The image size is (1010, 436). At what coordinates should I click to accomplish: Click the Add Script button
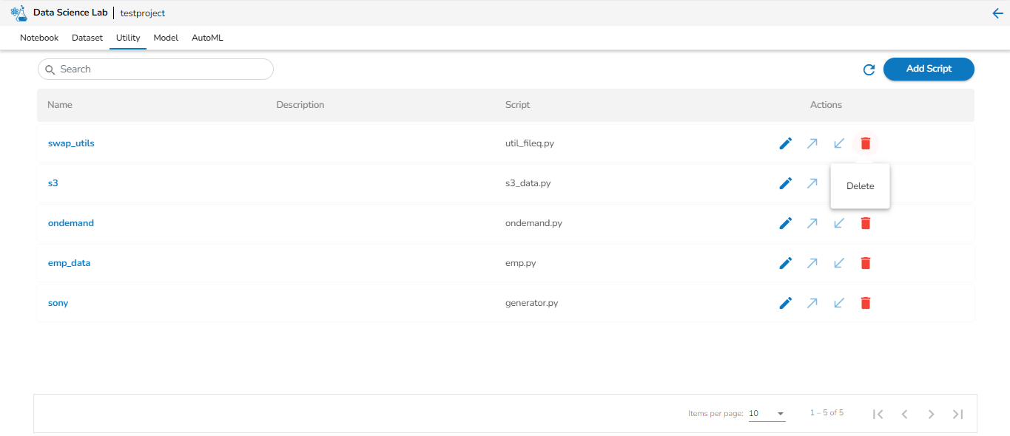(929, 69)
